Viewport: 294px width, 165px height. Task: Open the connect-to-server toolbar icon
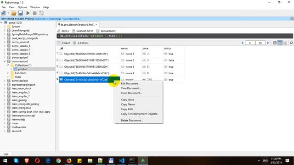tap(3, 13)
